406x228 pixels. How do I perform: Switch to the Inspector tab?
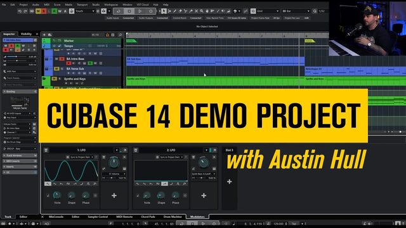click(x=9, y=34)
